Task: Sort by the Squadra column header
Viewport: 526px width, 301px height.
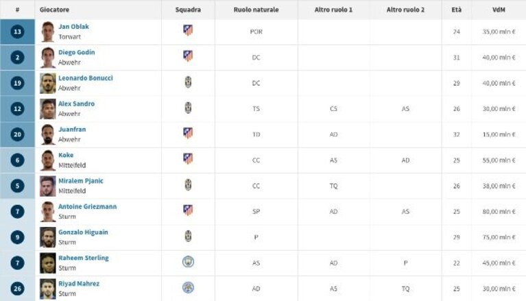Action: coord(188,10)
